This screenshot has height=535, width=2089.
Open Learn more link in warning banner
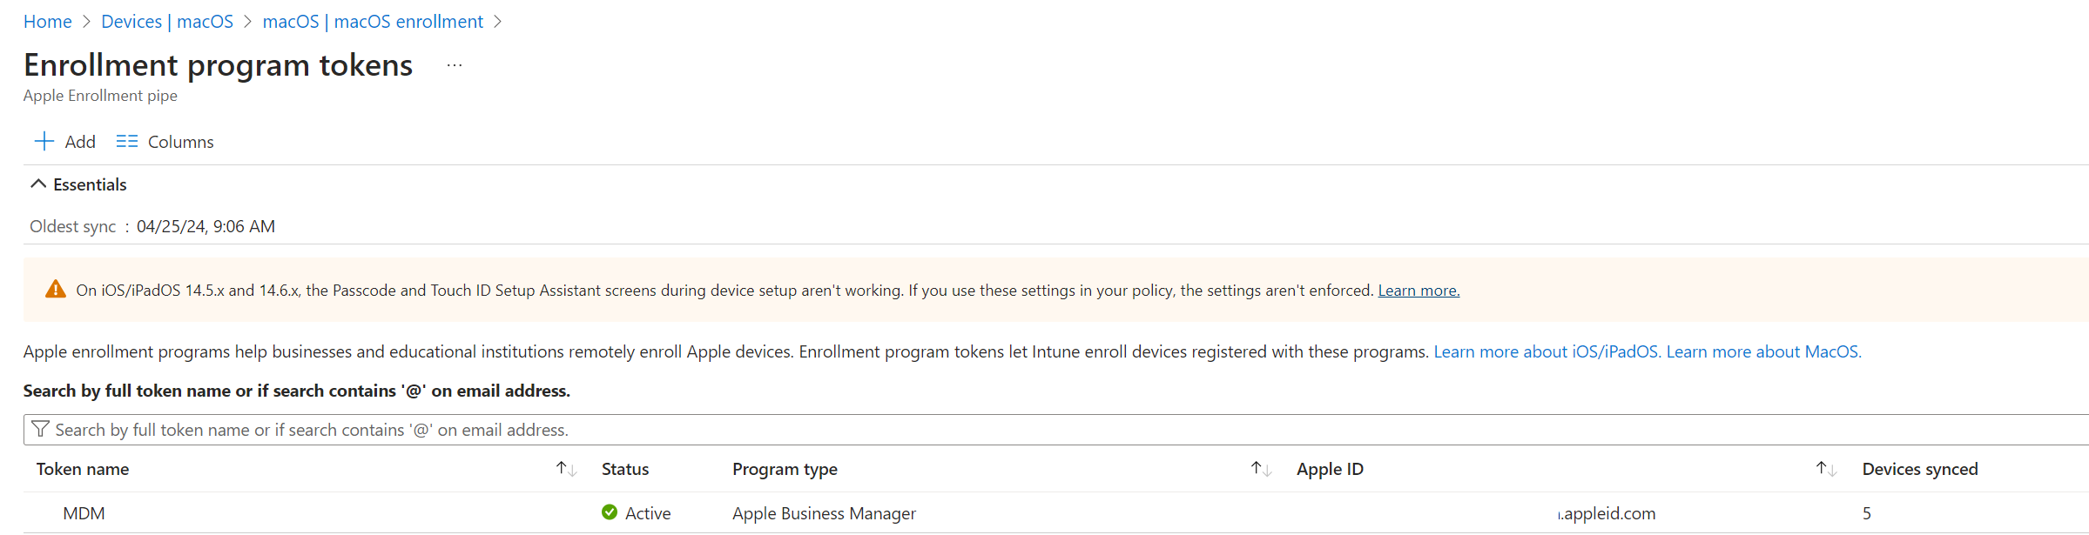tap(1418, 291)
